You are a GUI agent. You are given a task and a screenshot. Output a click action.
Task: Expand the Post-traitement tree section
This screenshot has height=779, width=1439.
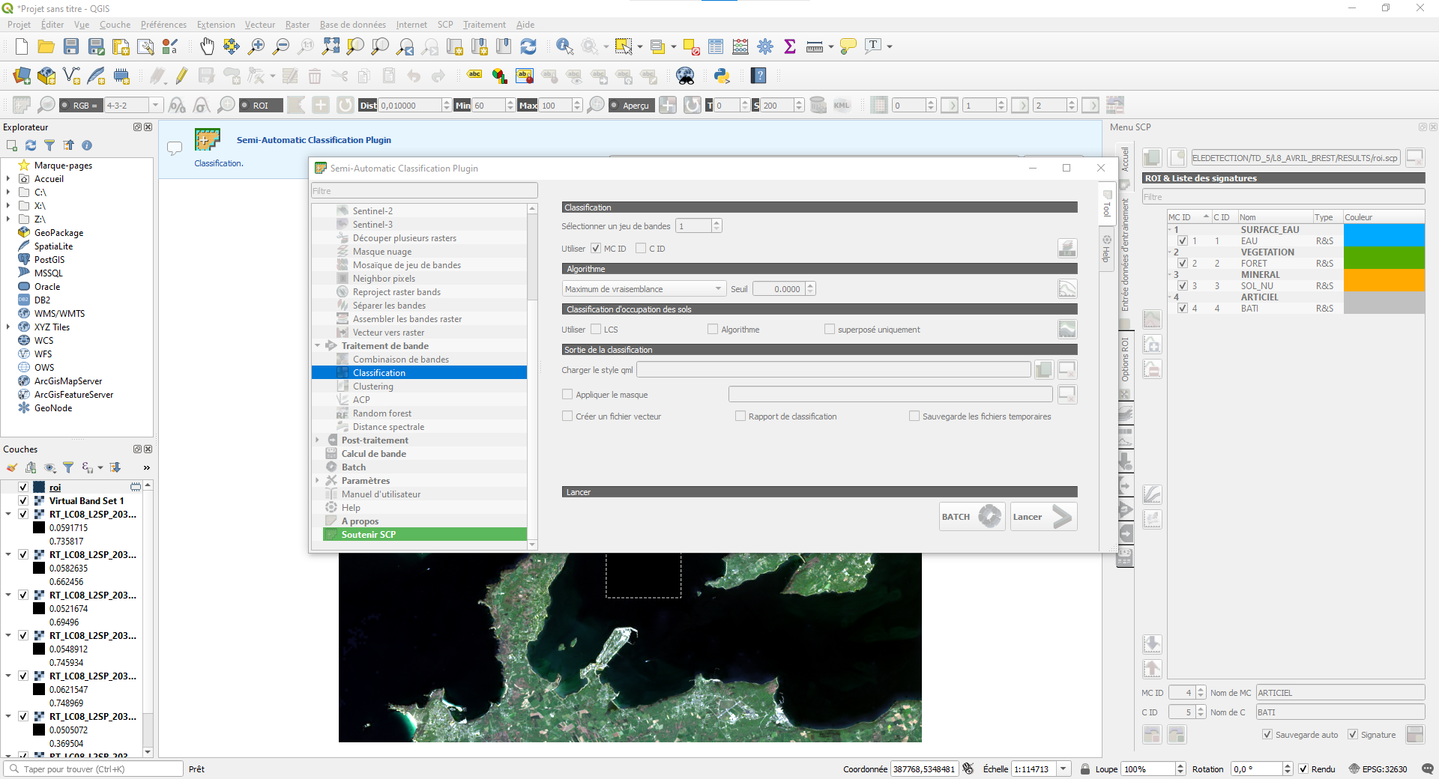click(x=318, y=440)
